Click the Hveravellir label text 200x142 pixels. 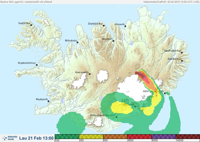point(82,72)
